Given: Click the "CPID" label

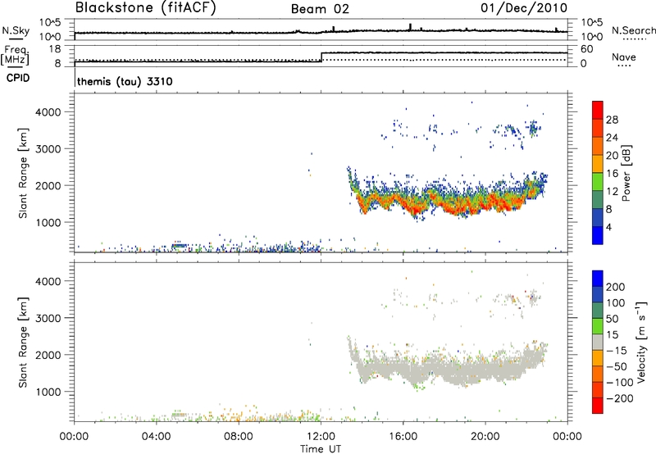Looking at the screenshot, I should (x=18, y=78).
